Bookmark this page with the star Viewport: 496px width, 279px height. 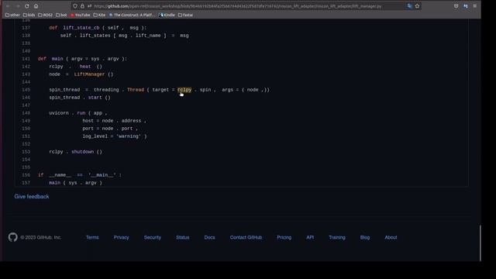click(x=417, y=6)
